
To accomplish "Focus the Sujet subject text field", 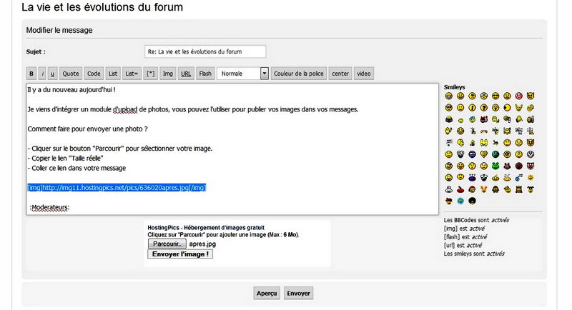I will pos(205,51).
